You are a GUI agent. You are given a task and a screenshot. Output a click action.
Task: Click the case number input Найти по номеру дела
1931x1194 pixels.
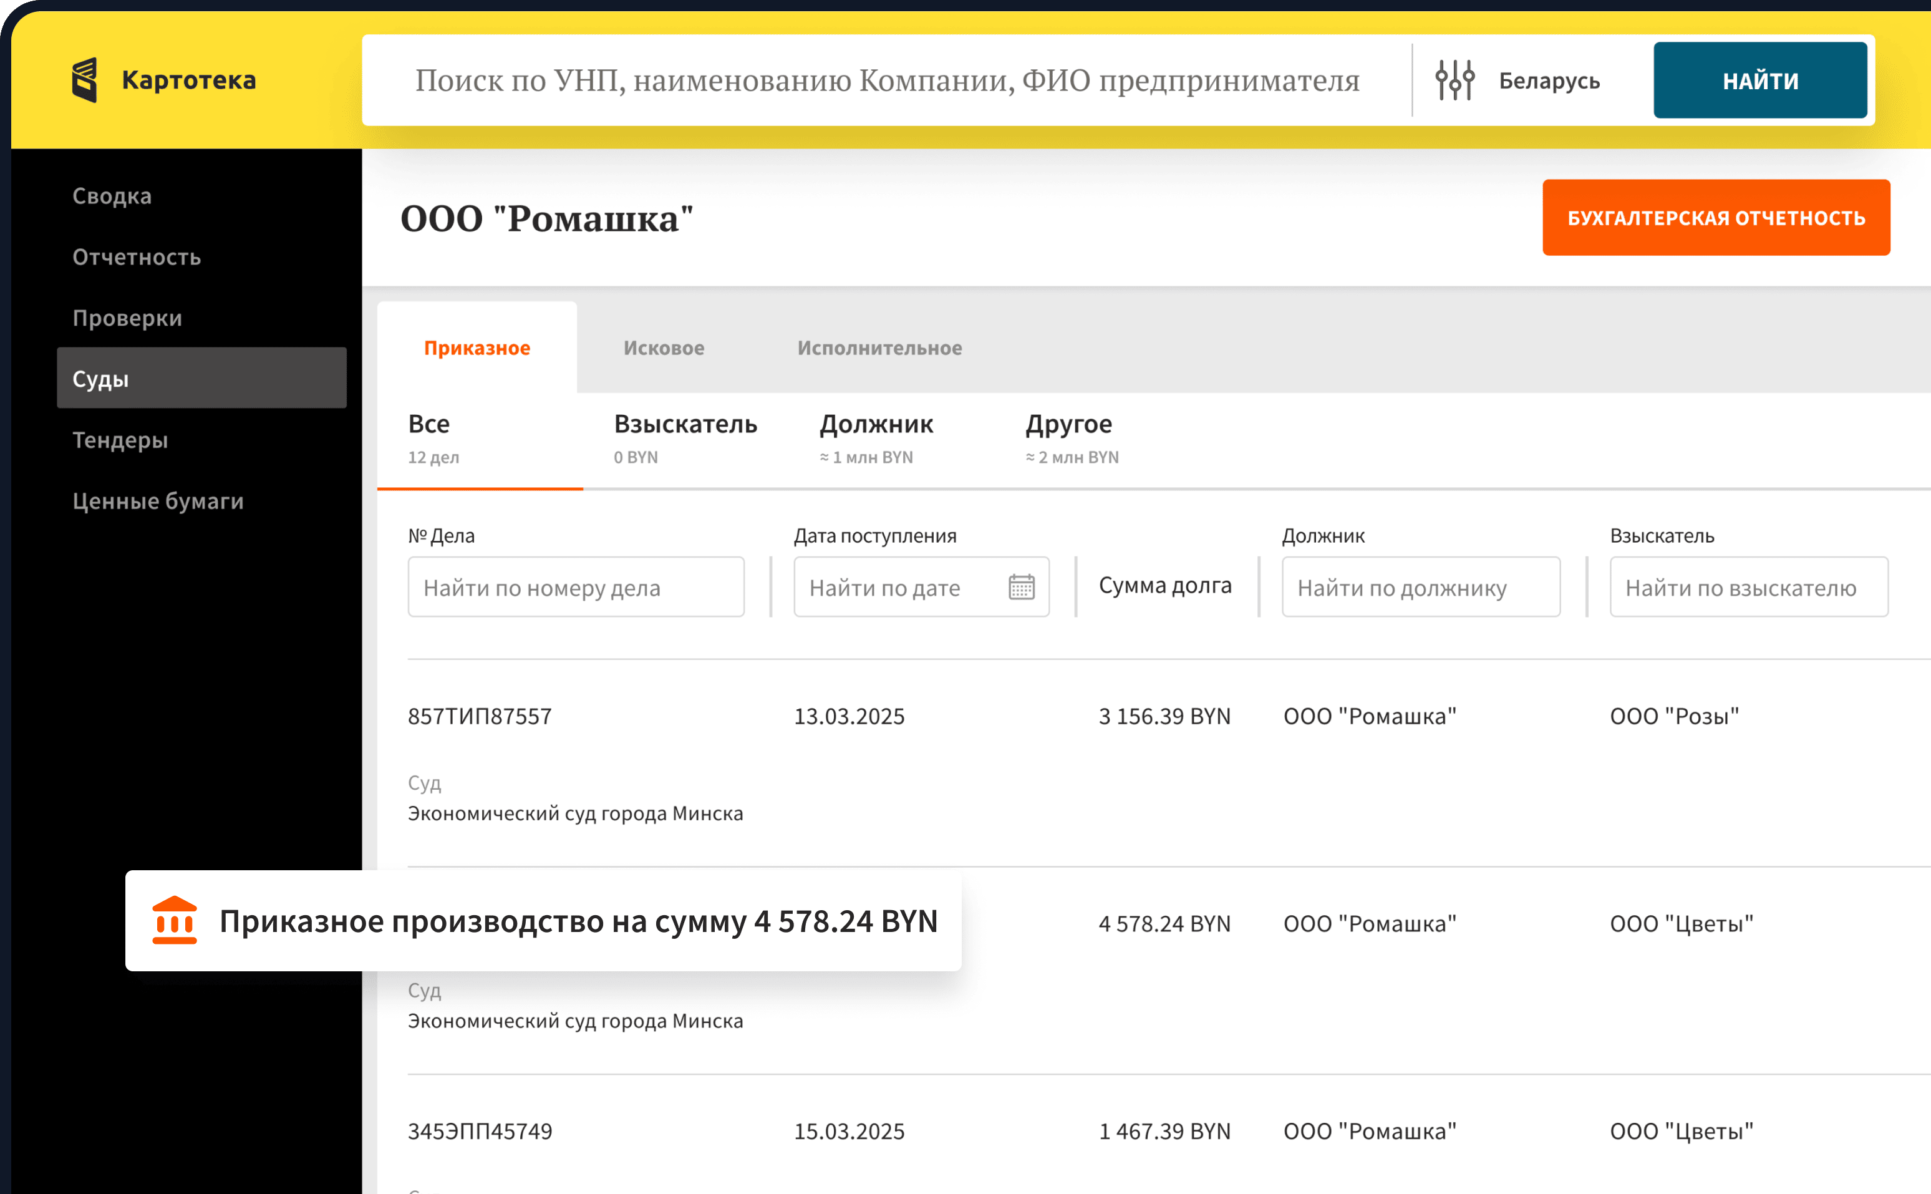click(576, 587)
